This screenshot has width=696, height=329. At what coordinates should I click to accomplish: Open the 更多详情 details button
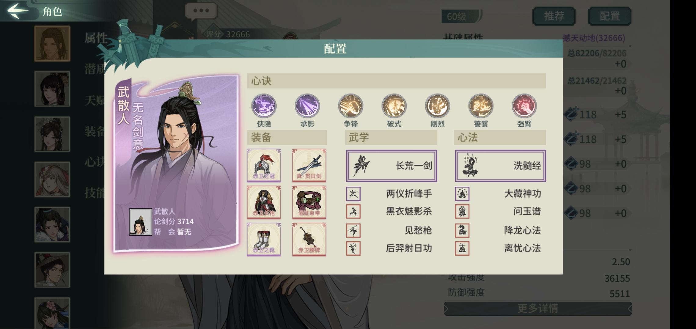[x=538, y=309]
